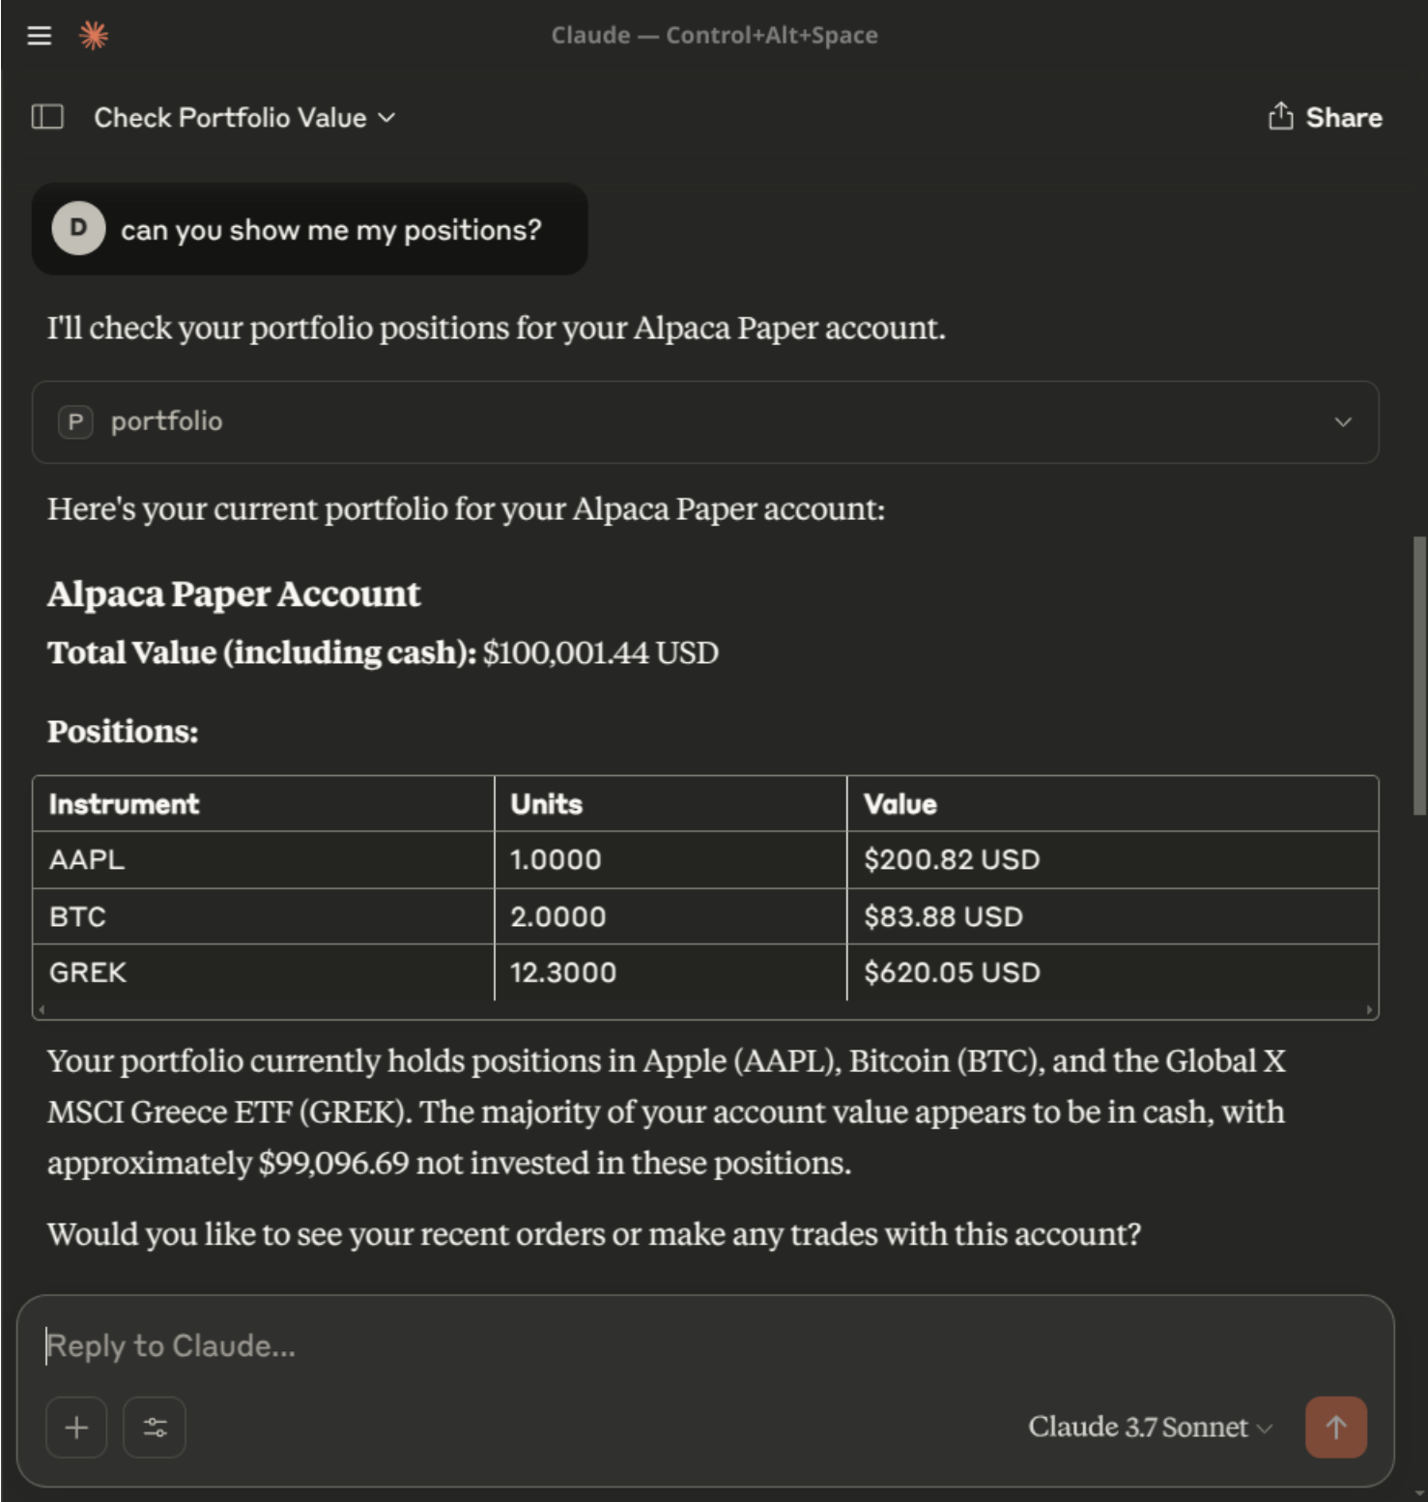Click the Instrument column header
1428x1502 pixels.
(x=125, y=804)
